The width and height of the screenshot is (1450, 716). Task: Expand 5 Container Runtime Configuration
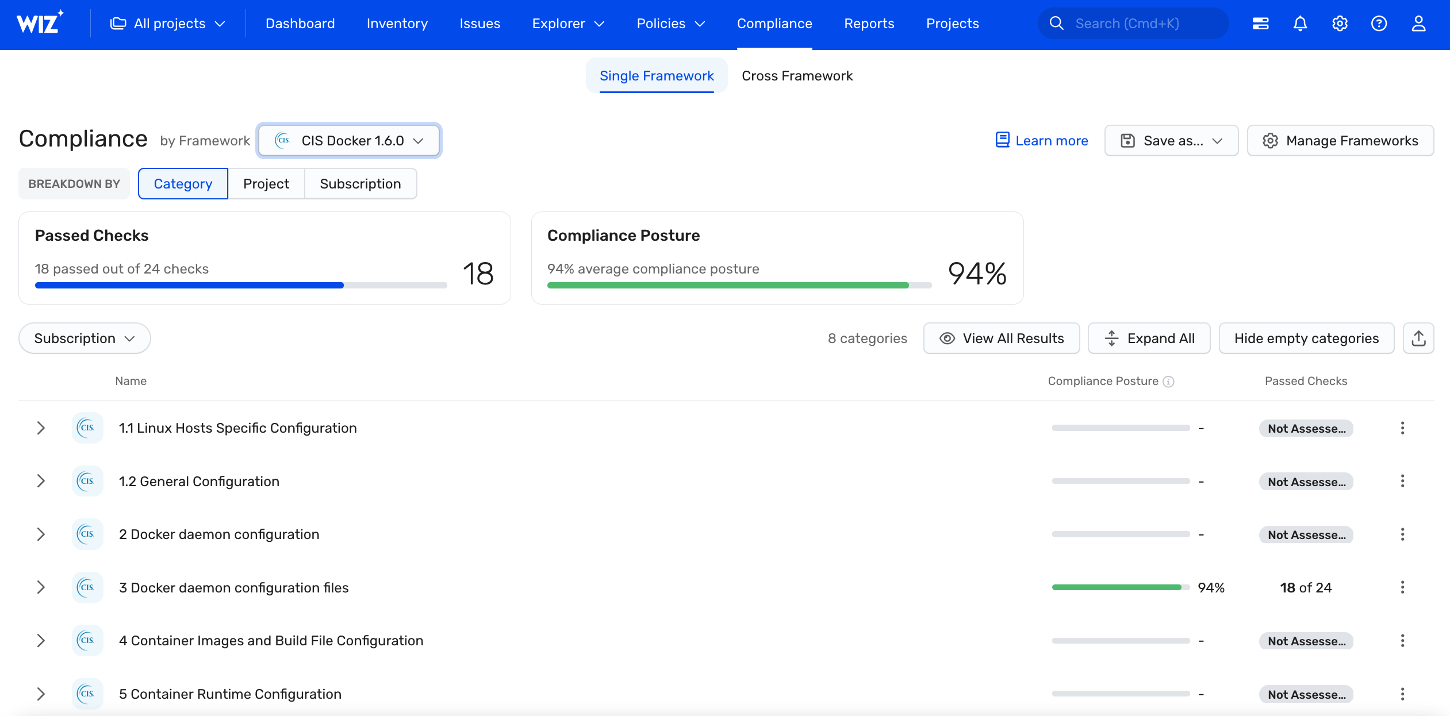(x=40, y=694)
